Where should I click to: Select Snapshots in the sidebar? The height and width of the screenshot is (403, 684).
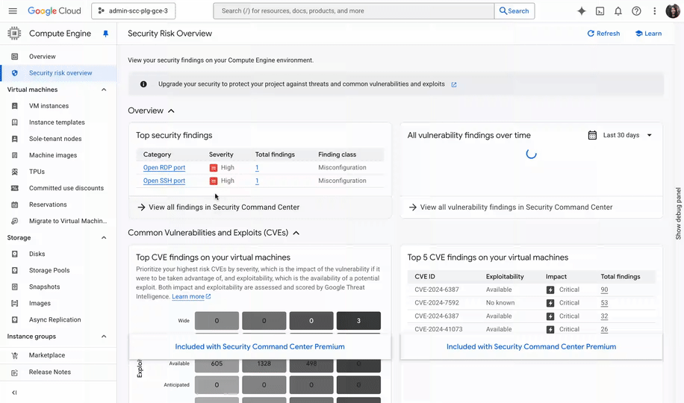tap(44, 287)
